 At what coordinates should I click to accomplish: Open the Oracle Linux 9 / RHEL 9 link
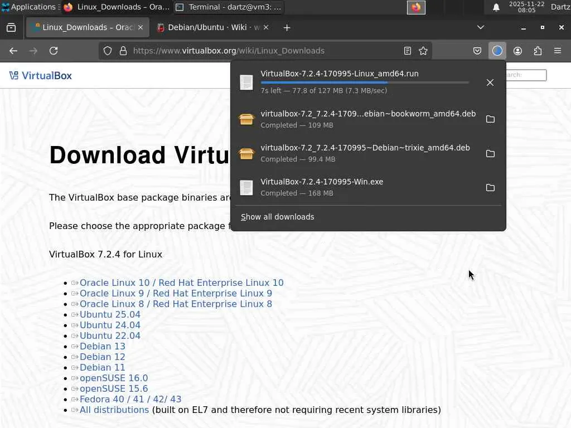pyautogui.click(x=176, y=293)
